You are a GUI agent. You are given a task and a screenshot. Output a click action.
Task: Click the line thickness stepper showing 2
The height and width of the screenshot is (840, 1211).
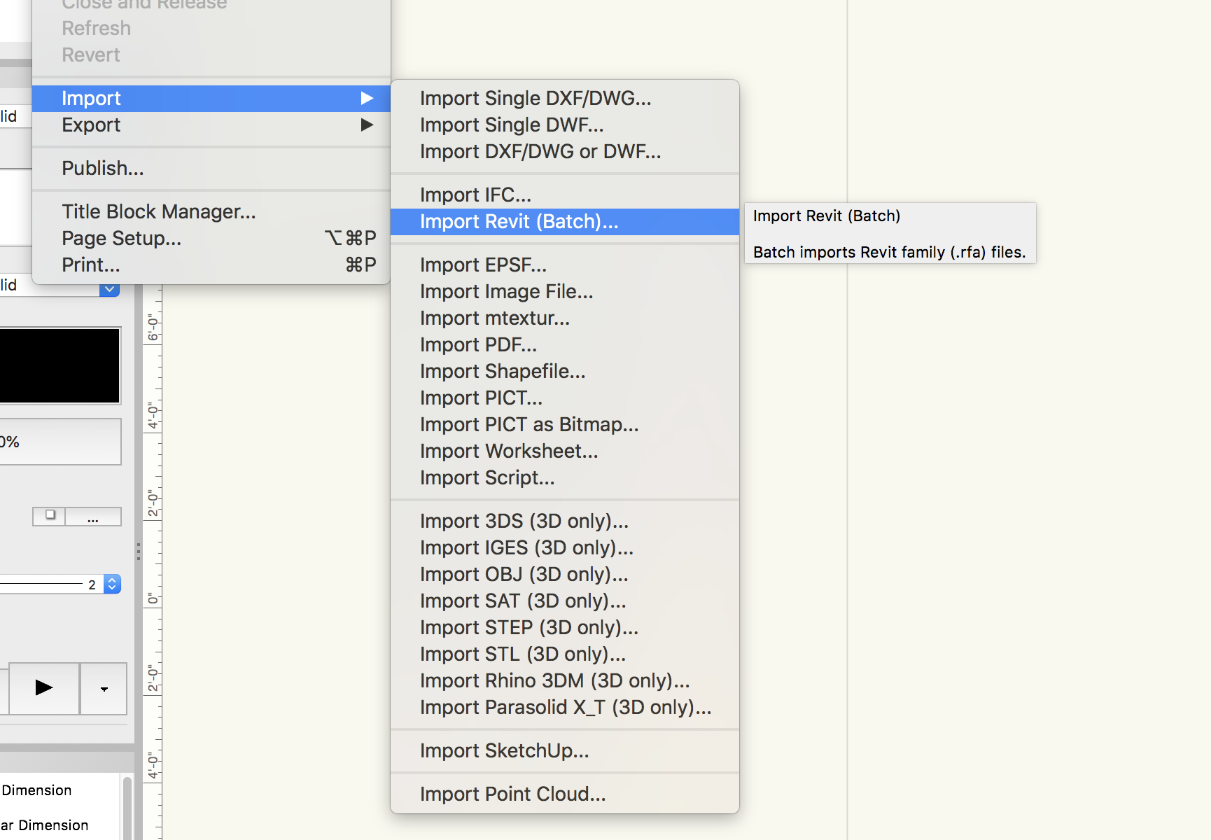click(x=112, y=584)
